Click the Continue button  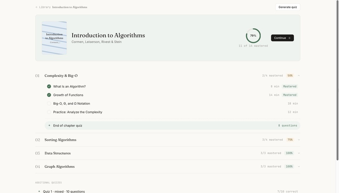(282, 38)
